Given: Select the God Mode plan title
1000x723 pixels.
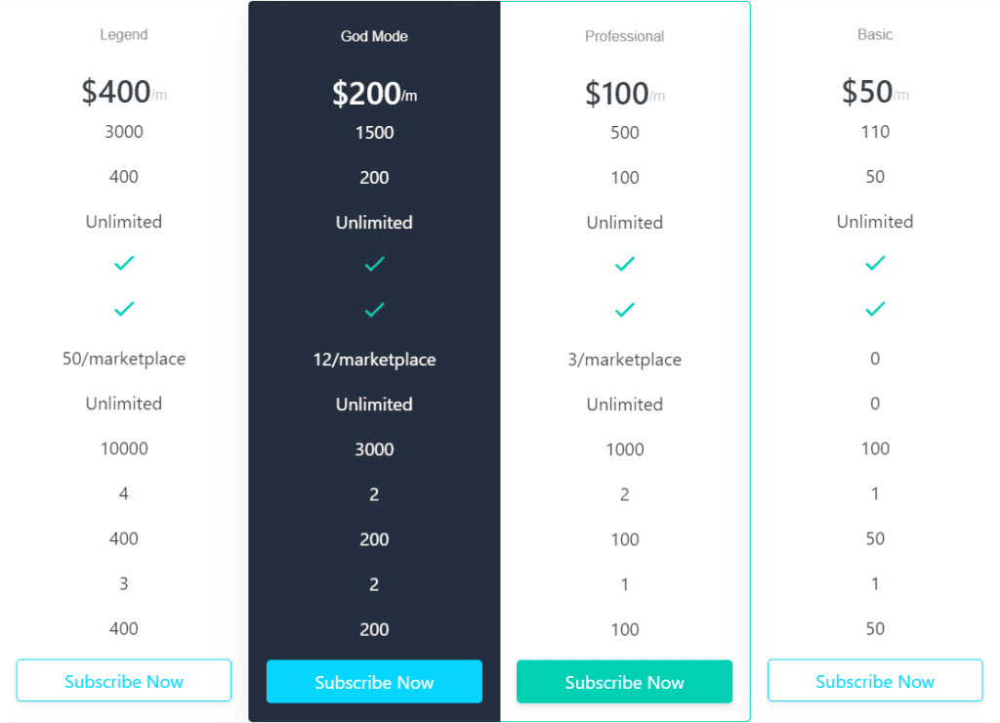Looking at the screenshot, I should click(374, 36).
